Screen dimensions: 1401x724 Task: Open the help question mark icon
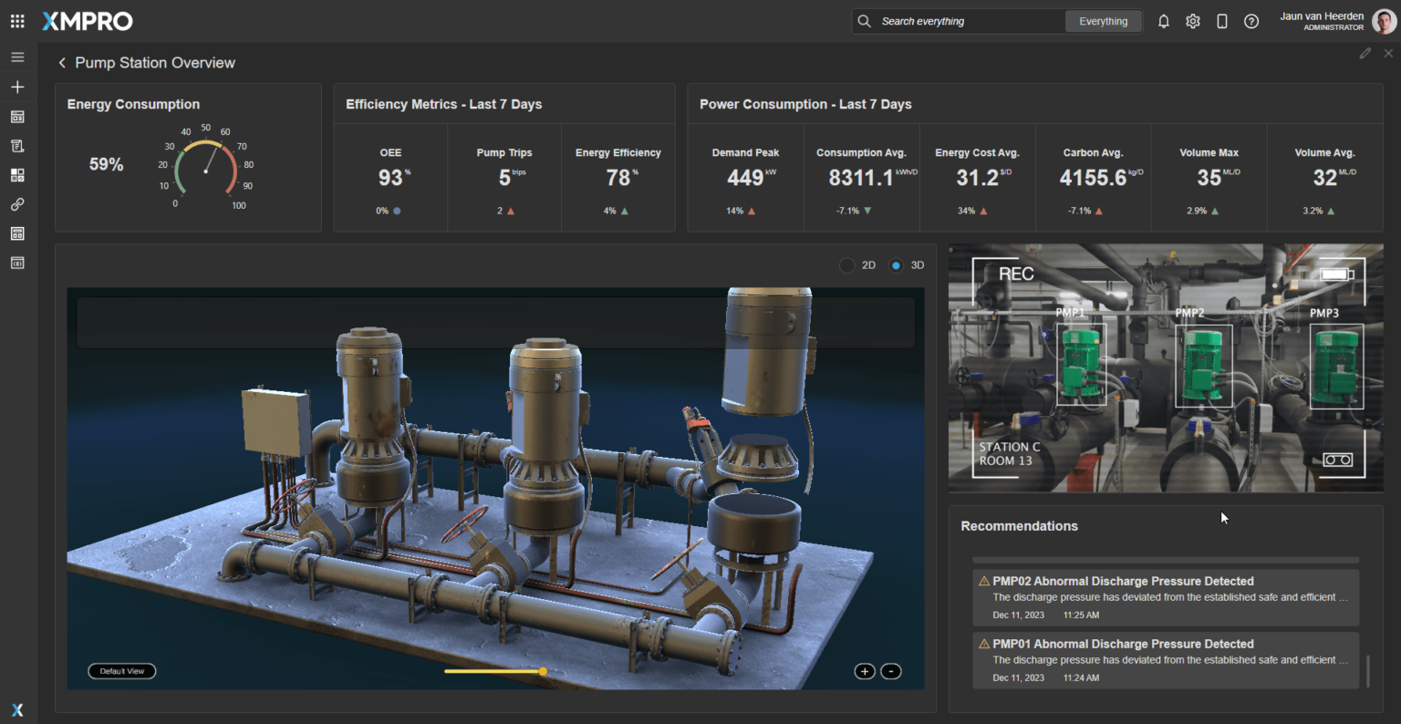tap(1251, 21)
